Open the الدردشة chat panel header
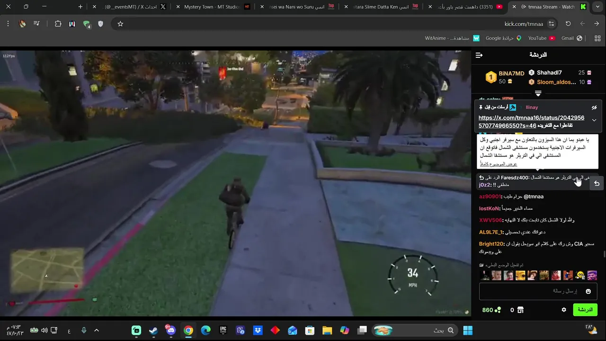The image size is (606, 341). point(538,55)
